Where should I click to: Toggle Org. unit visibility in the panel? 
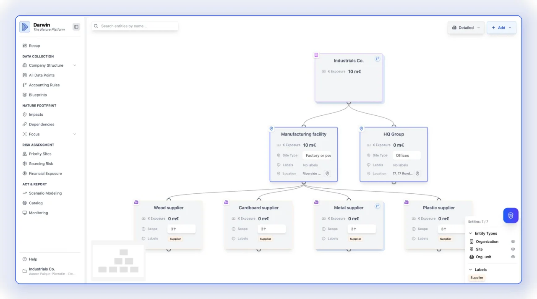pos(513,257)
